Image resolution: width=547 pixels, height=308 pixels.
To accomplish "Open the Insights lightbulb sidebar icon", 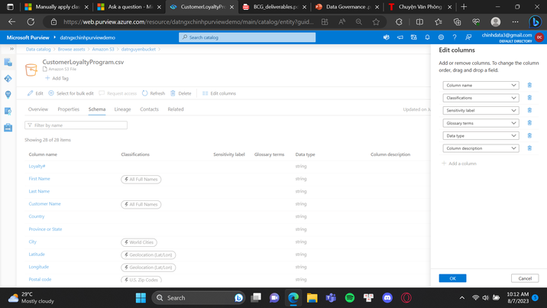I will coord(8,95).
